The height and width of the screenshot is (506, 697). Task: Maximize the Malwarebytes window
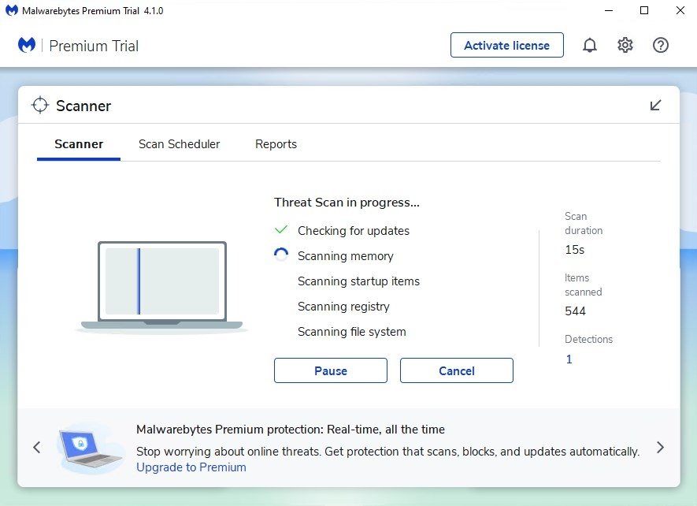click(x=644, y=11)
